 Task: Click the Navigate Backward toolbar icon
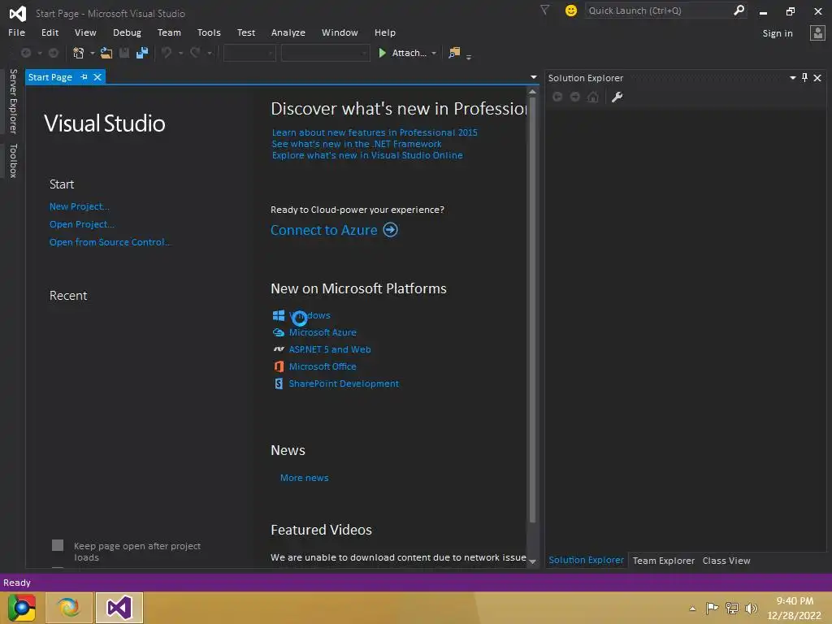click(25, 53)
